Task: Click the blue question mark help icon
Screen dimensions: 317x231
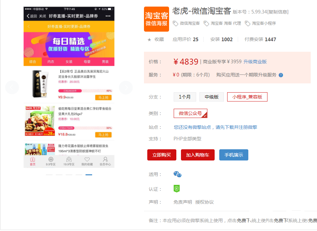Action: click(x=281, y=75)
